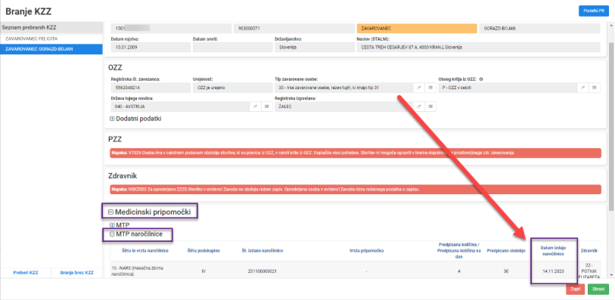The image size is (615, 300).
Task: Save changes with Shrani button
Action: [598, 289]
